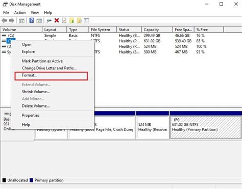242x189 pixels.
Task: Choose Explore from the context menu
Action: click(x=28, y=51)
